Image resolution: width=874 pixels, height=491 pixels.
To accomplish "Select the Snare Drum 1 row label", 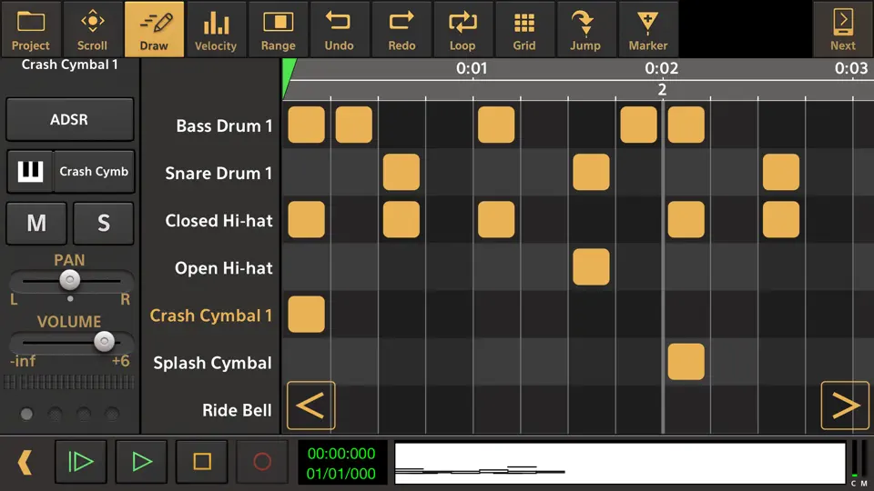I will 218,173.
